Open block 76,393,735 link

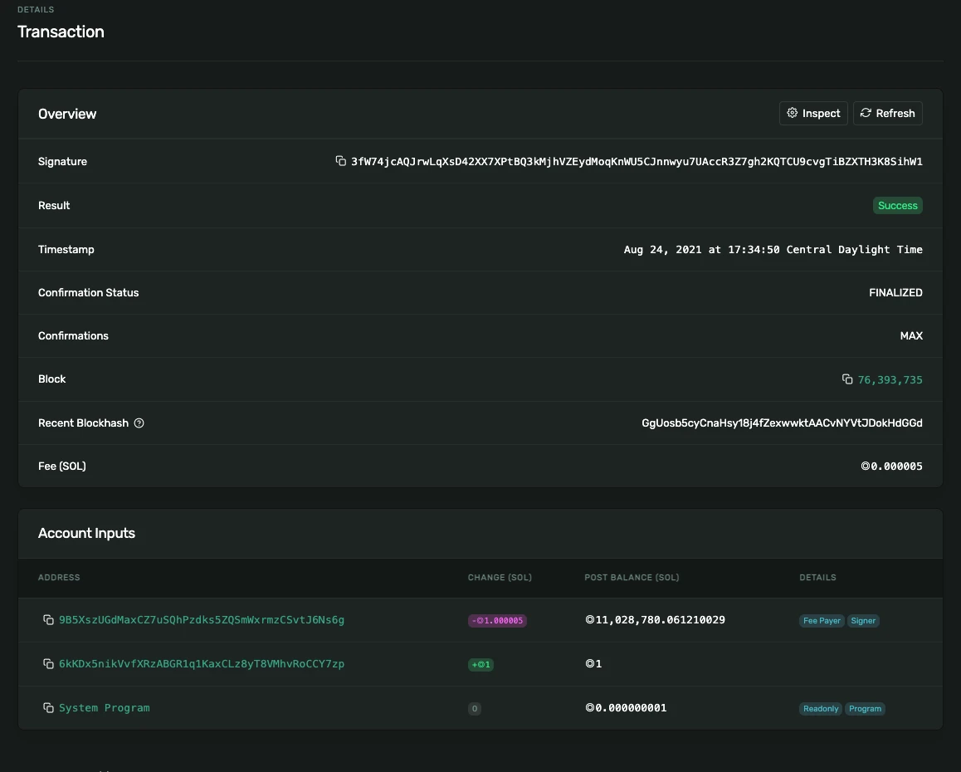tap(890, 379)
